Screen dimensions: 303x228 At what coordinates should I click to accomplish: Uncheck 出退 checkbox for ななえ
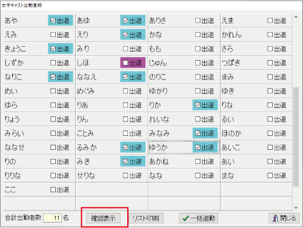pyautogui.click(x=125, y=77)
